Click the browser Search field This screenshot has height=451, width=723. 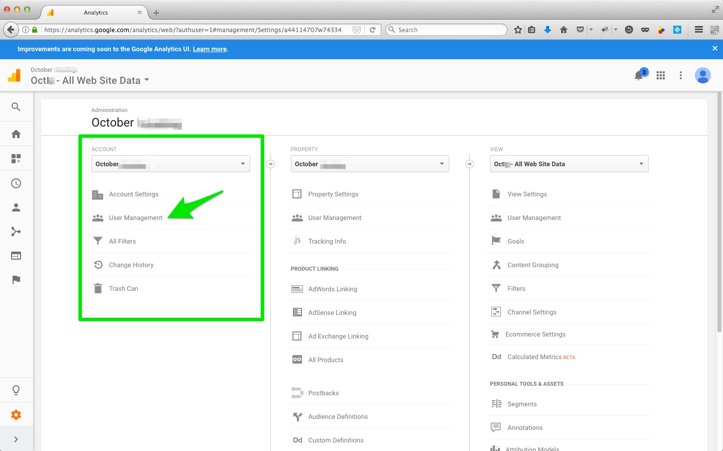click(446, 30)
